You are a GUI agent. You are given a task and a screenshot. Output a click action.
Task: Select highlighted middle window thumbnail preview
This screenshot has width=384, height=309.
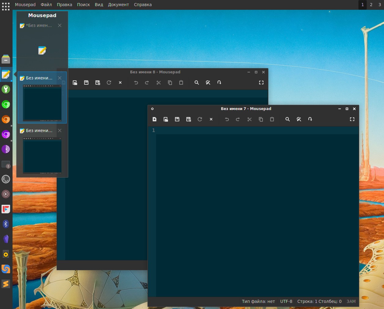42,102
